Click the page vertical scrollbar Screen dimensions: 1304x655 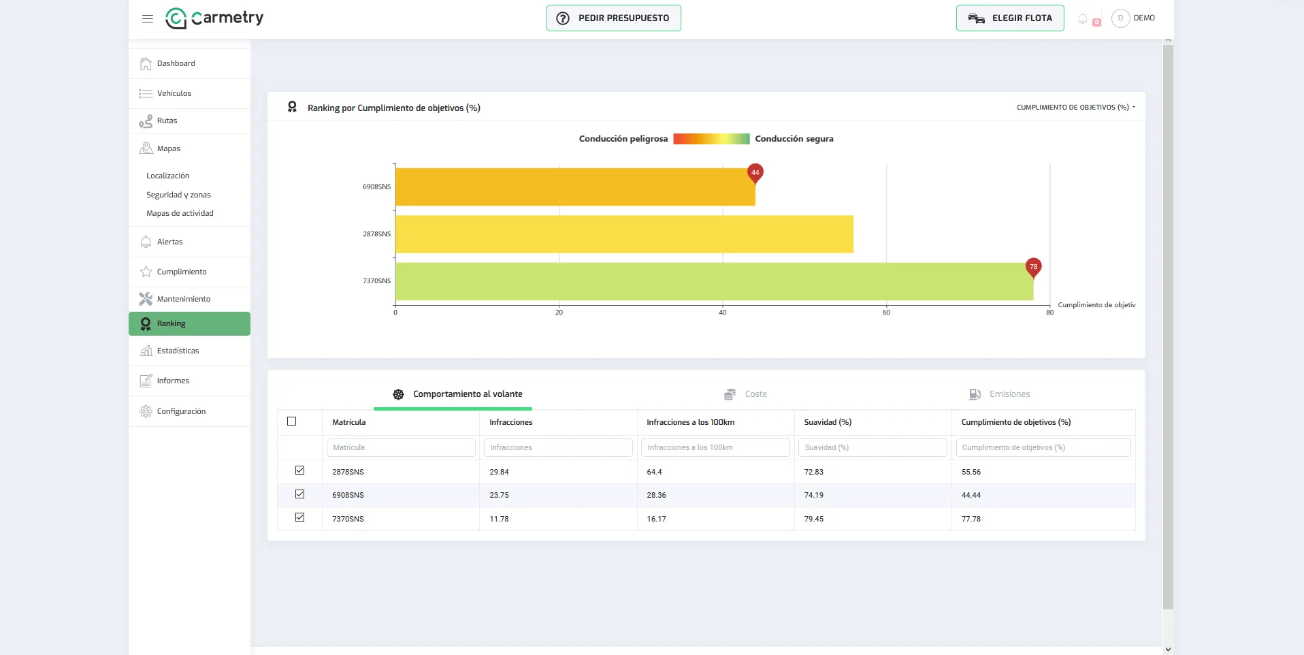tap(1168, 327)
